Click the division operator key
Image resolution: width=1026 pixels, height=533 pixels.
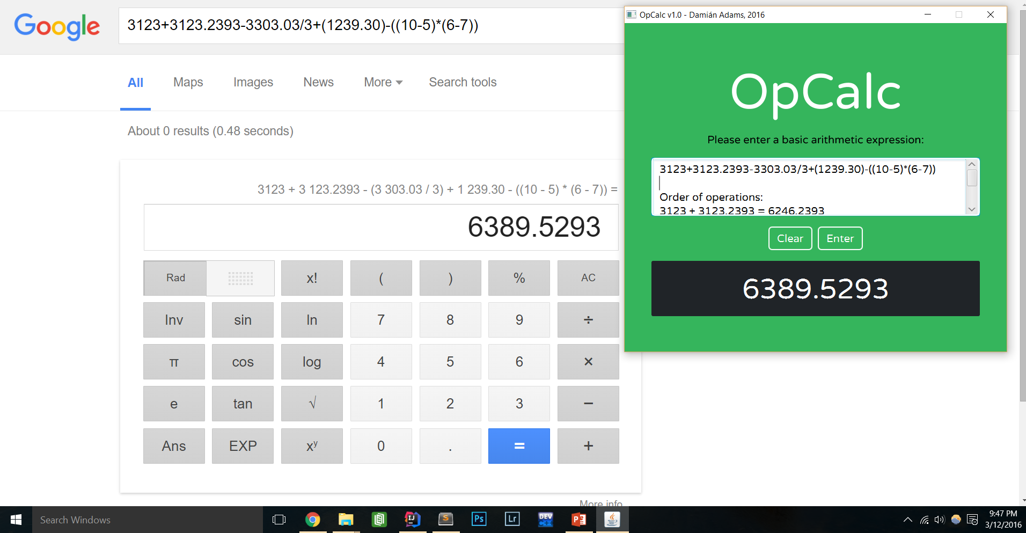pyautogui.click(x=588, y=320)
